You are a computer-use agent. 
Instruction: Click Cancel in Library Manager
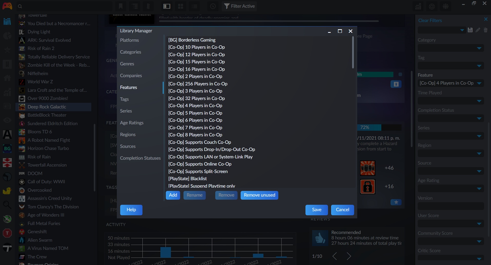point(343,210)
